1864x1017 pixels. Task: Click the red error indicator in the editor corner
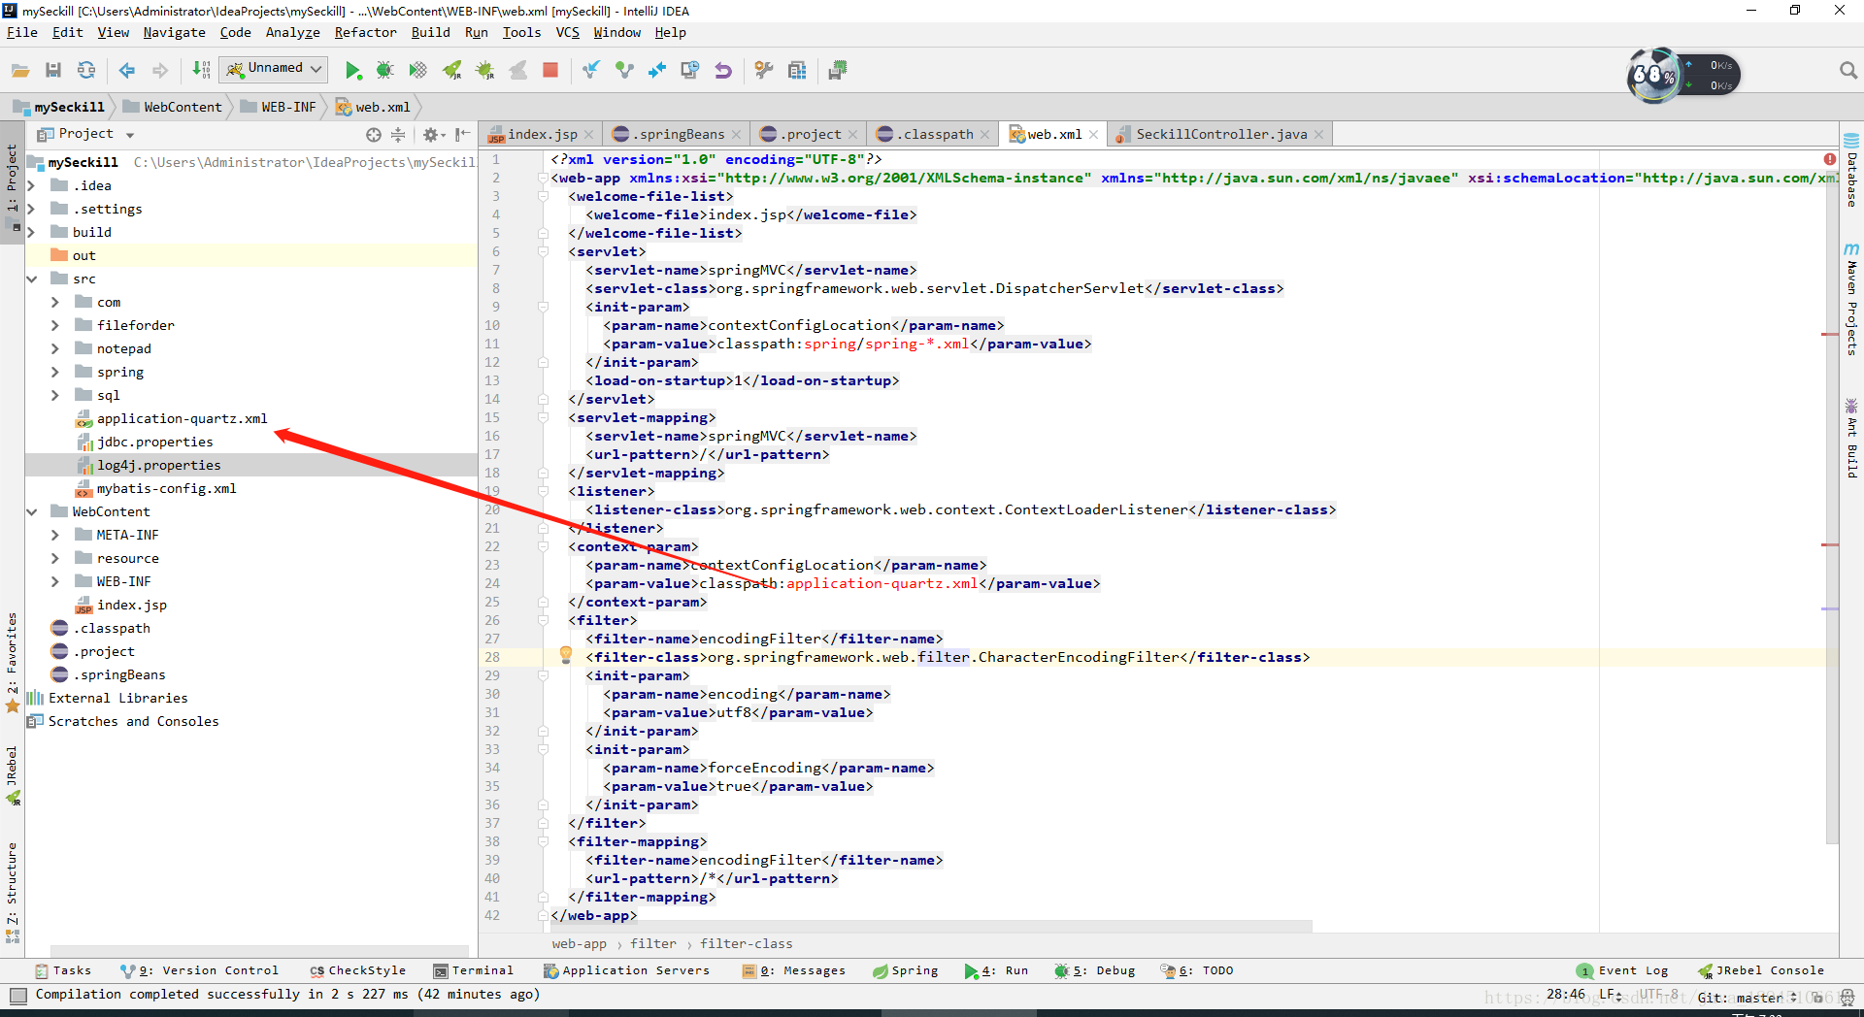1829,159
